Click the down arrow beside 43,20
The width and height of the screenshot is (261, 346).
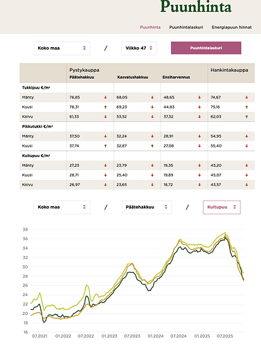(246, 165)
